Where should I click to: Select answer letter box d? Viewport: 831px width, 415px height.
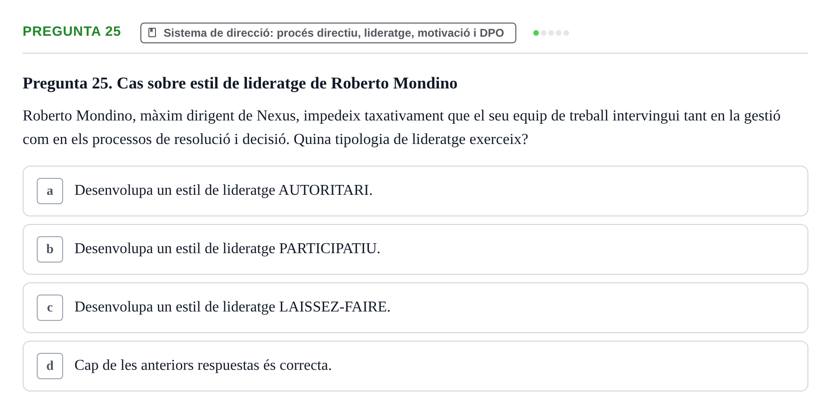pos(50,366)
